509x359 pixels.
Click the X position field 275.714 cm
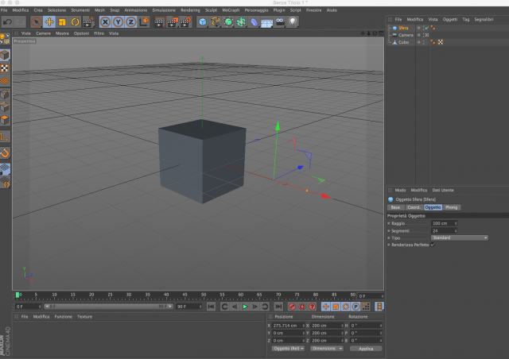[x=287, y=326]
